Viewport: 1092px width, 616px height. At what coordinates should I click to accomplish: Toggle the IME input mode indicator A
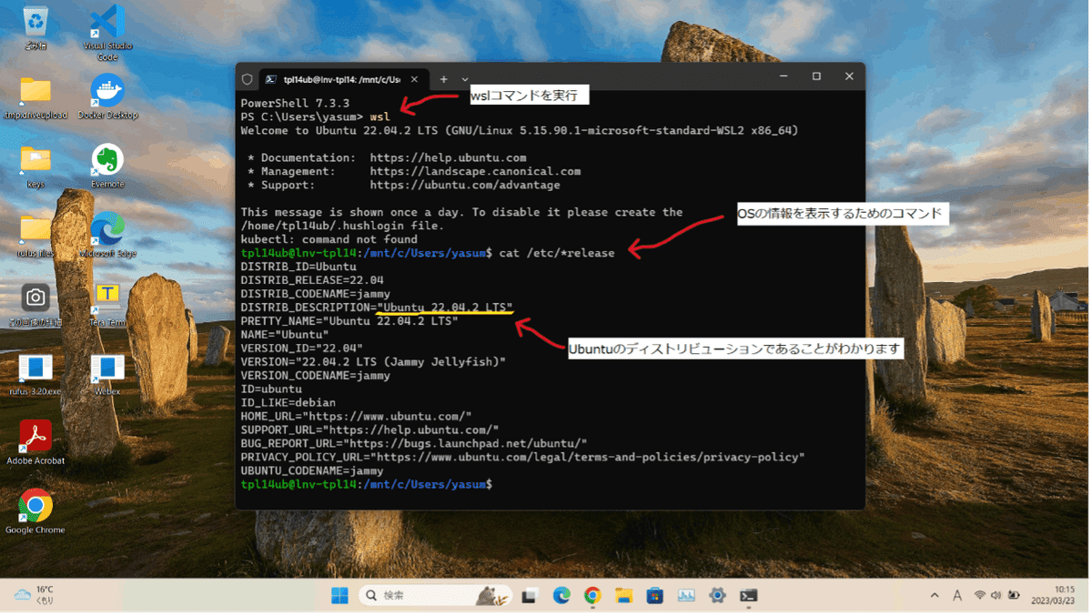click(x=957, y=595)
